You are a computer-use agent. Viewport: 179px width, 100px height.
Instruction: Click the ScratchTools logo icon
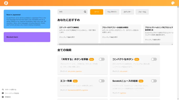6,3
